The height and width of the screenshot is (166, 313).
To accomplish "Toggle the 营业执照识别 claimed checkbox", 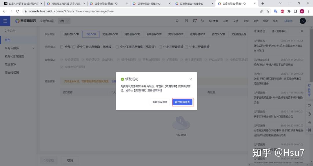I will pos(139,59).
